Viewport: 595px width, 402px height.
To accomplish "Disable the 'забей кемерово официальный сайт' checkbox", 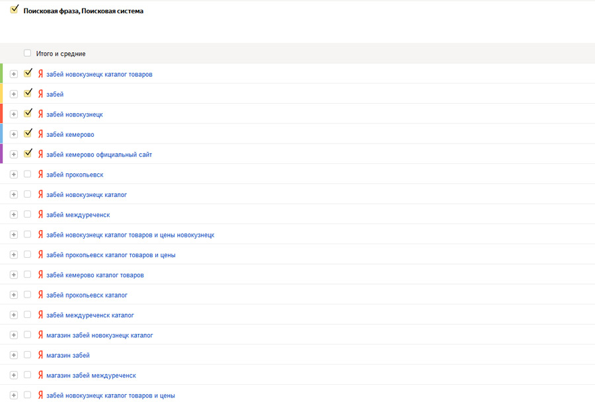I will click(27, 154).
